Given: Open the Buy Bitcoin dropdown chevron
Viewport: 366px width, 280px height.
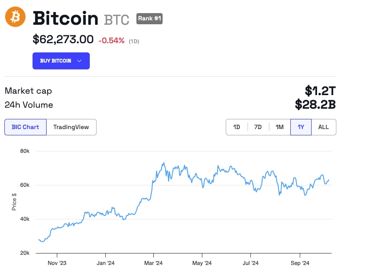Looking at the screenshot, I should [80, 61].
